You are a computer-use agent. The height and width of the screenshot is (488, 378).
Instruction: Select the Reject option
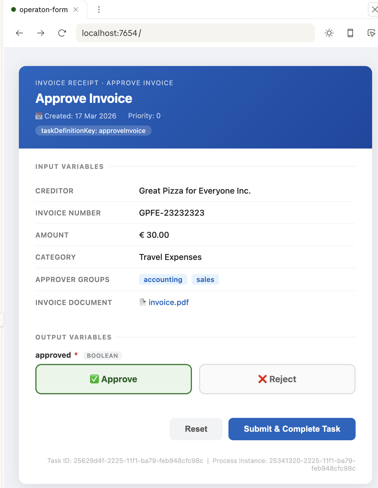tap(277, 379)
